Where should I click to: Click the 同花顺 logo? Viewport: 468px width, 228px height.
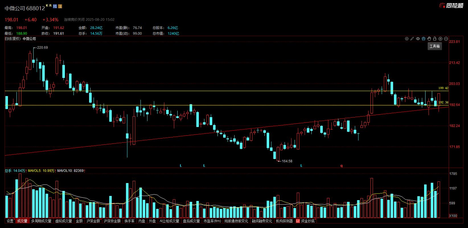click(451, 5)
